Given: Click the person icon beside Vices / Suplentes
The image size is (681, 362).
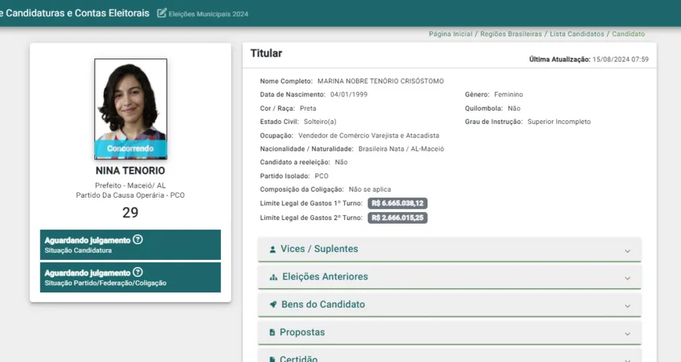Looking at the screenshot, I should click(272, 250).
